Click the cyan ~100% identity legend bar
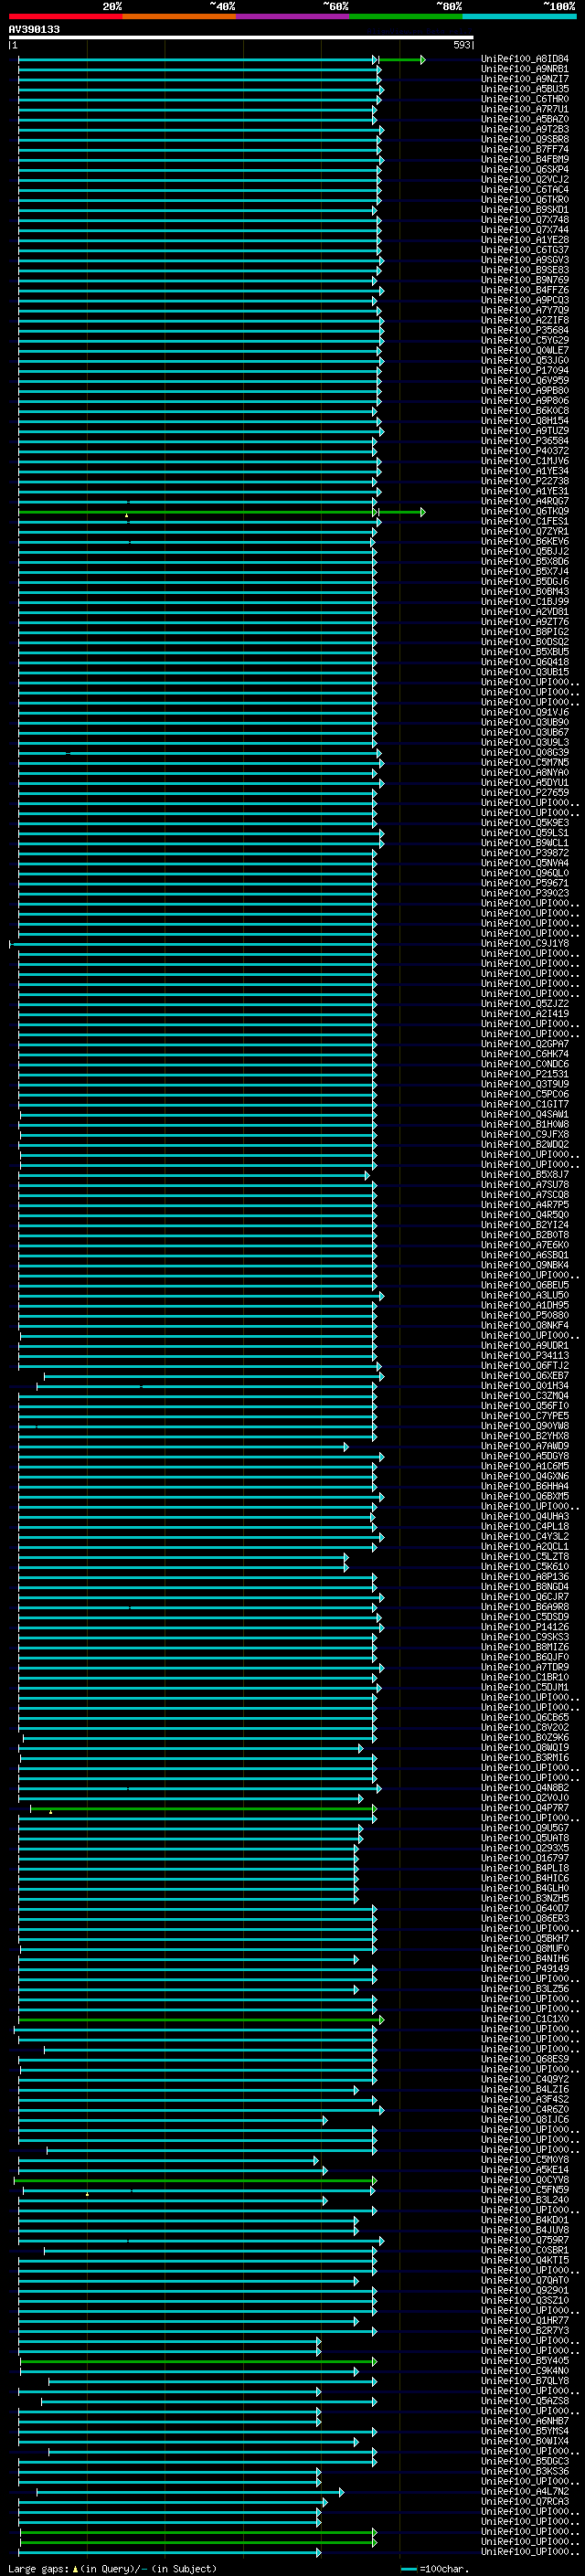This screenshot has height=2576, width=585. [x=519, y=16]
